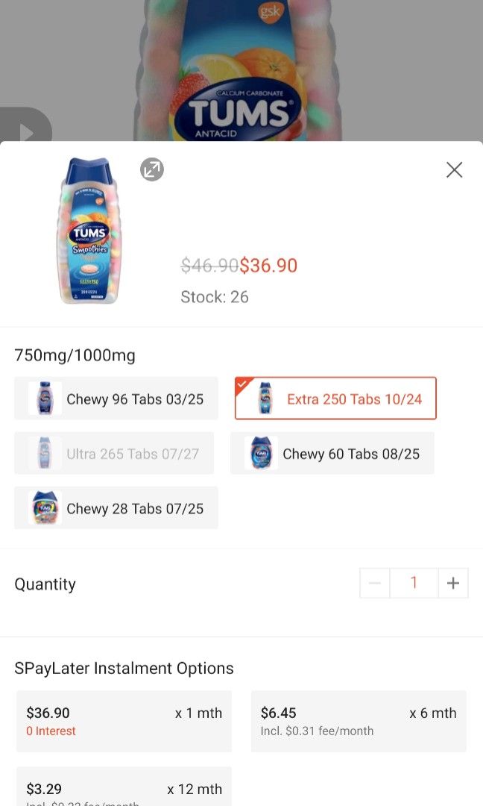The width and height of the screenshot is (483, 806).
Task: Increase quantity with the plus button
Action: (x=453, y=583)
